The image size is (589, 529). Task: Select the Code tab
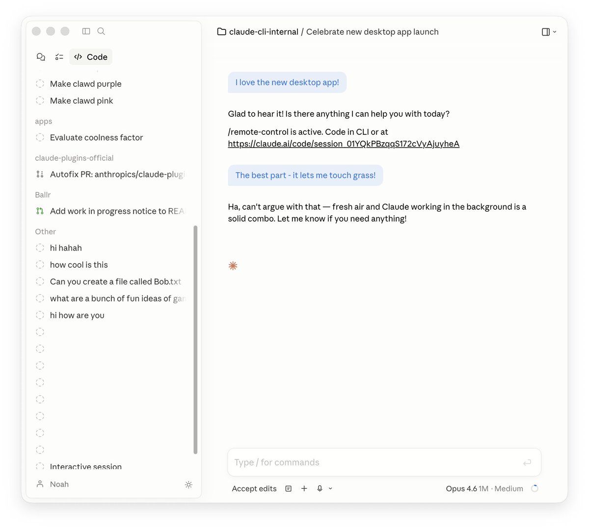pos(91,57)
